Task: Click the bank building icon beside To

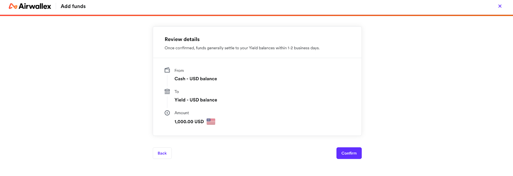Action: point(167,92)
